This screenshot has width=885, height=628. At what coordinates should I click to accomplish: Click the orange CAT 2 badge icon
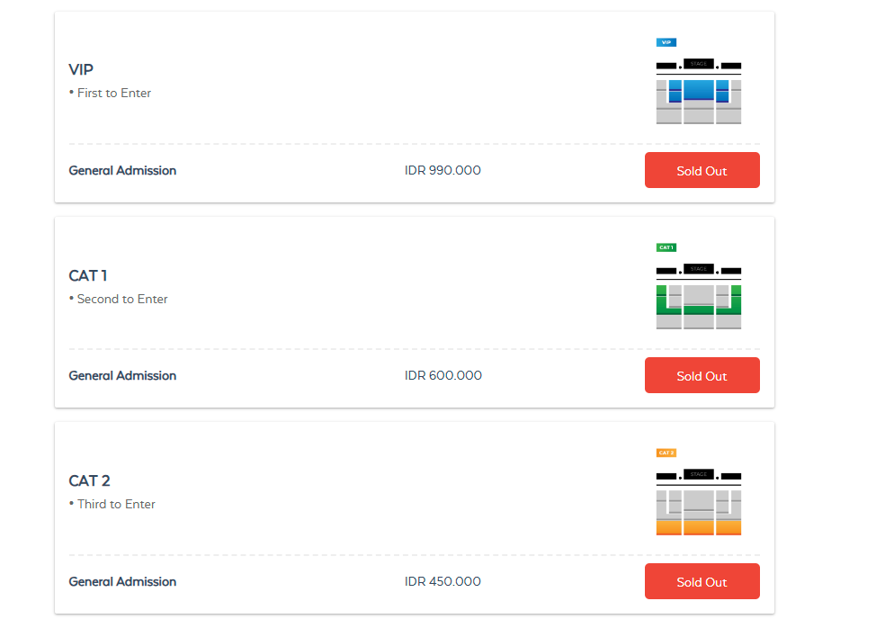click(666, 453)
